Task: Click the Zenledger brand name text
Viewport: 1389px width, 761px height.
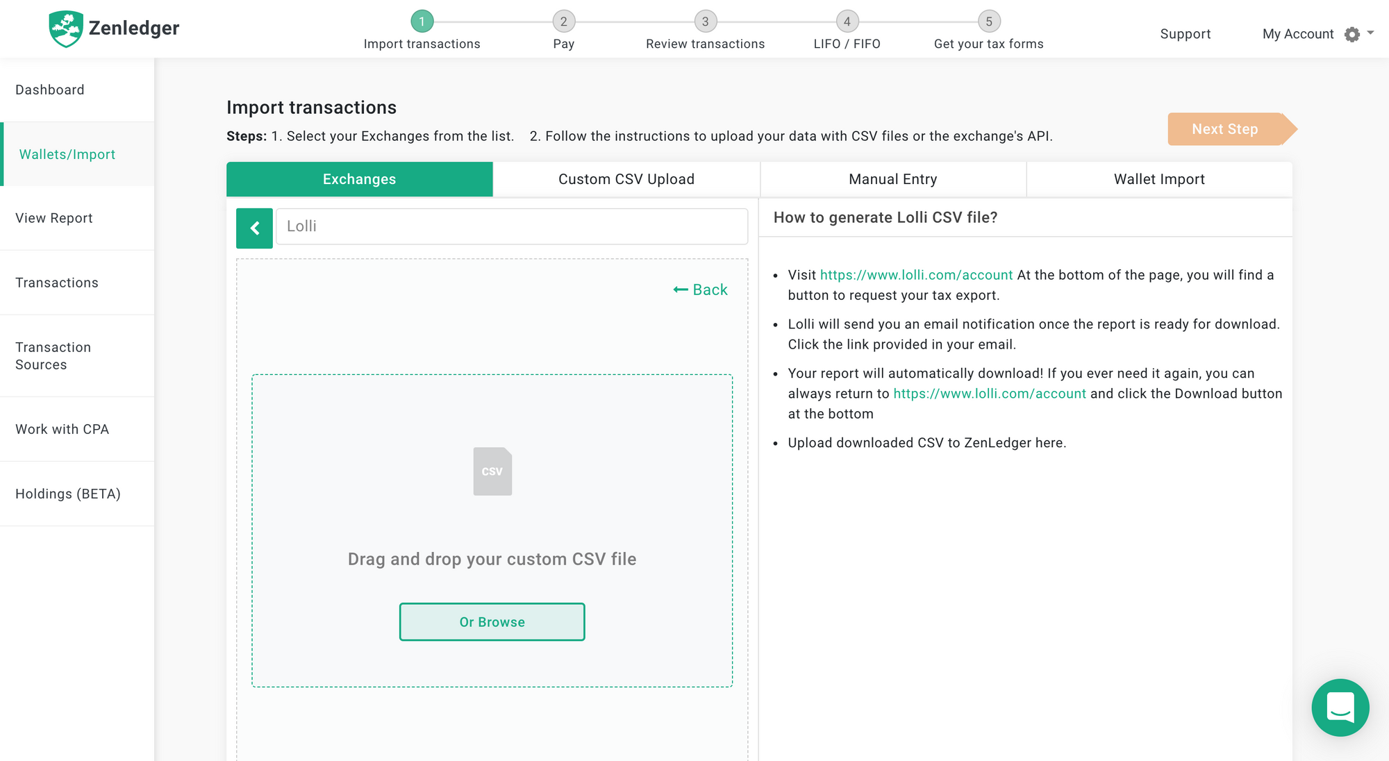Action: pyautogui.click(x=134, y=28)
